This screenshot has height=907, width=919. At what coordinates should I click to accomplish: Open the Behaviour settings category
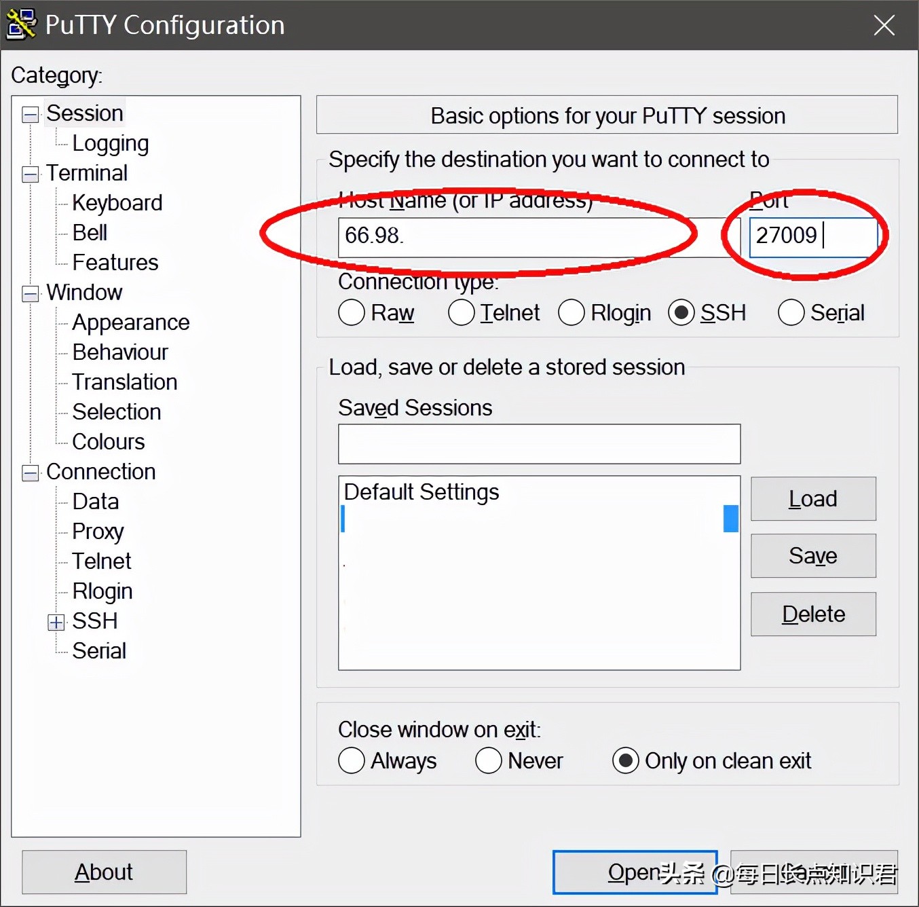[120, 352]
